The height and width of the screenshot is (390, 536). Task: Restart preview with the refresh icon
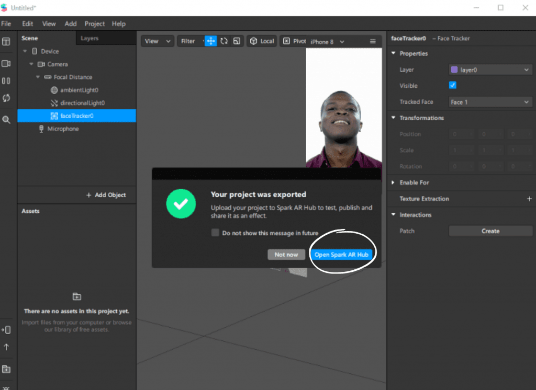coord(6,98)
